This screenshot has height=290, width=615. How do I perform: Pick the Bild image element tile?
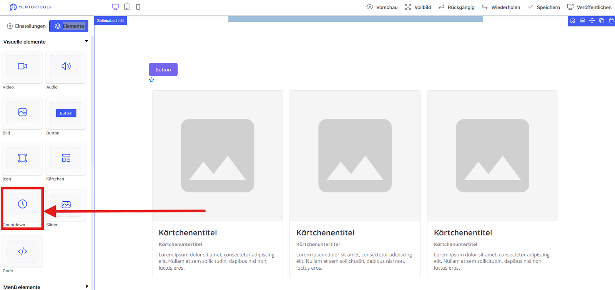22,113
